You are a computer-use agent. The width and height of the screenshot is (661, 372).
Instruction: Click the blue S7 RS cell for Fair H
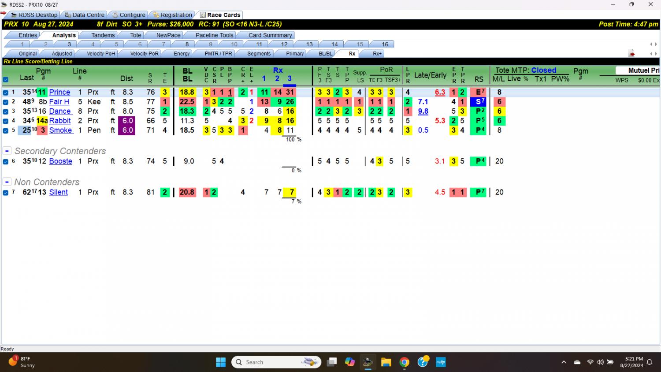479,102
